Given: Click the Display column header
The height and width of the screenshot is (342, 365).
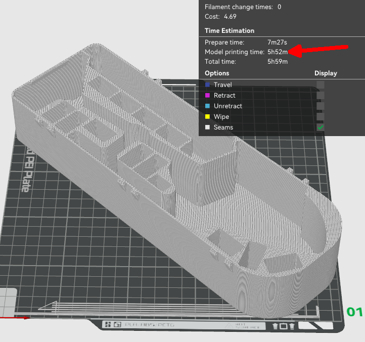Looking at the screenshot, I should [x=326, y=73].
